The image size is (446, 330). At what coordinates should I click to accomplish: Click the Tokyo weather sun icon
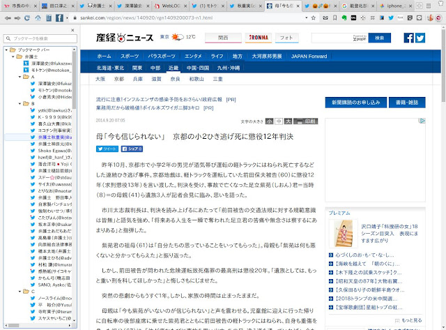(x=177, y=37)
